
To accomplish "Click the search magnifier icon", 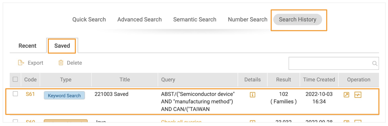I will [x=375, y=63].
